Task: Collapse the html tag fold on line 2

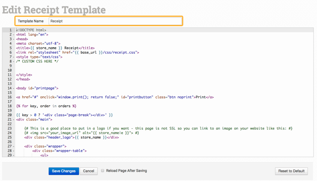Action: coord(14,35)
